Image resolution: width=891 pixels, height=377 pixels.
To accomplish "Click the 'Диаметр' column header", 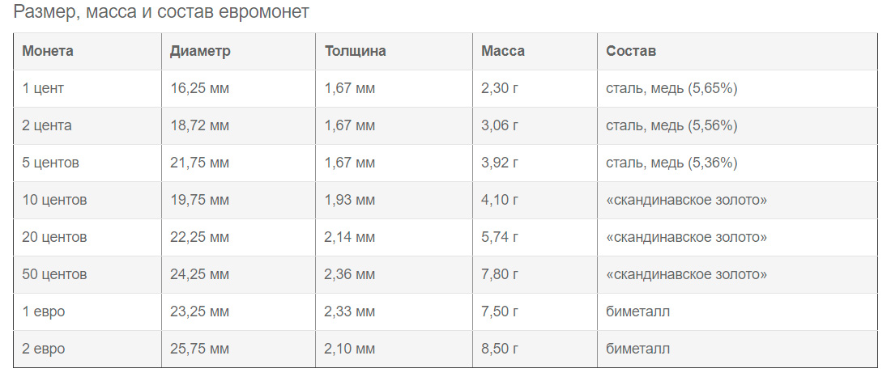I will (200, 51).
